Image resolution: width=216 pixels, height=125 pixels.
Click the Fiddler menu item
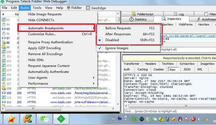[x=75, y=8]
